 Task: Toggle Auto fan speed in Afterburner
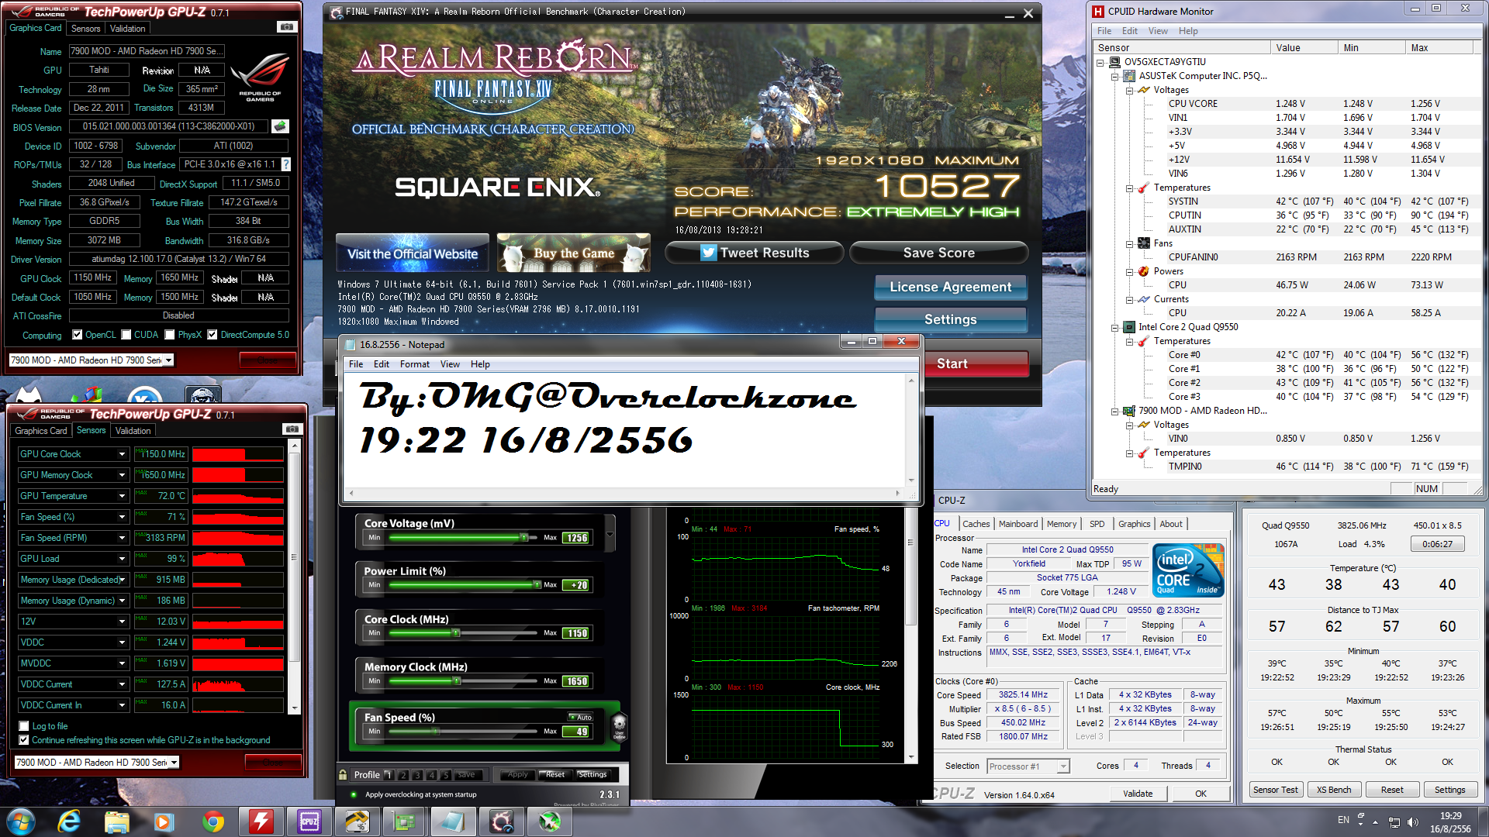(581, 717)
